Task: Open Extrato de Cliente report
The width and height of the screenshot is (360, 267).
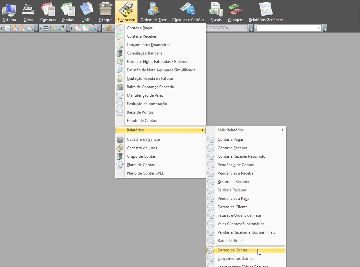Action: pyautogui.click(x=246, y=207)
